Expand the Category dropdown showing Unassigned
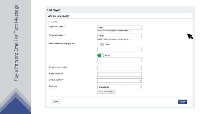 tap(119, 87)
